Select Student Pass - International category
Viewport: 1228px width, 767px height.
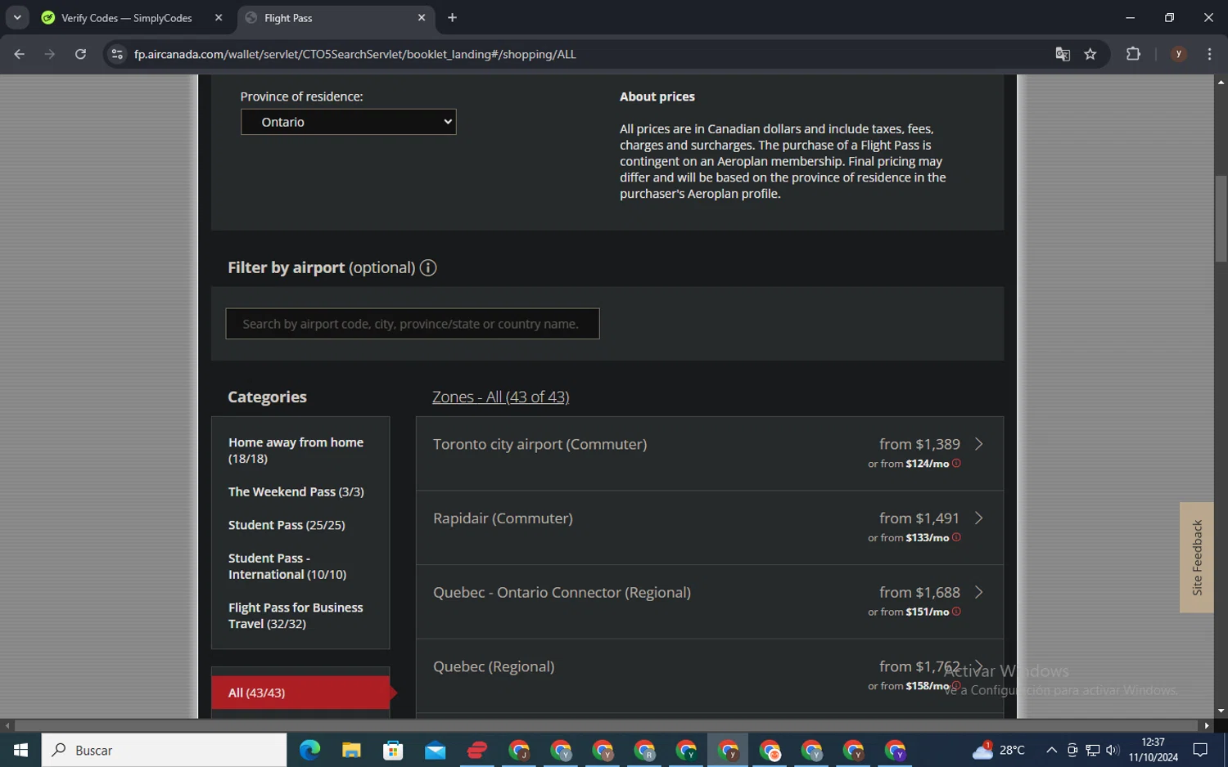287,566
